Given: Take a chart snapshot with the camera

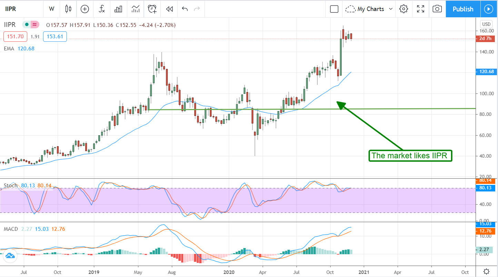Looking at the screenshot, I should tap(437, 9).
